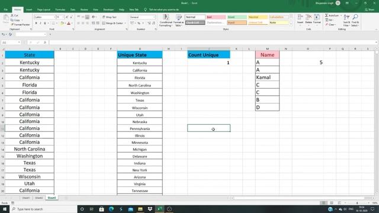This screenshot has width=379, height=213.
Task: Open Dropbox from taskbar
Action: click(x=150, y=209)
